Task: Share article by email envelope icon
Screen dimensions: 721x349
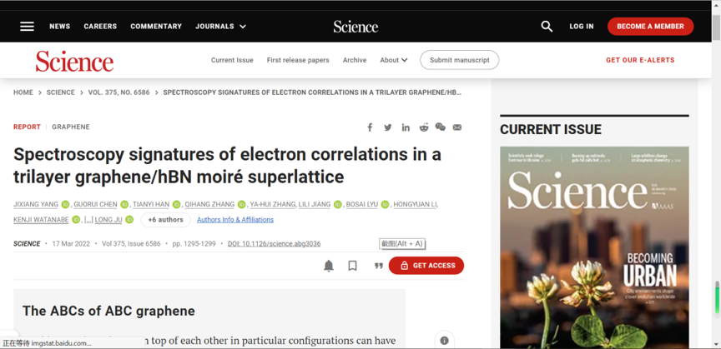Action: click(x=456, y=127)
